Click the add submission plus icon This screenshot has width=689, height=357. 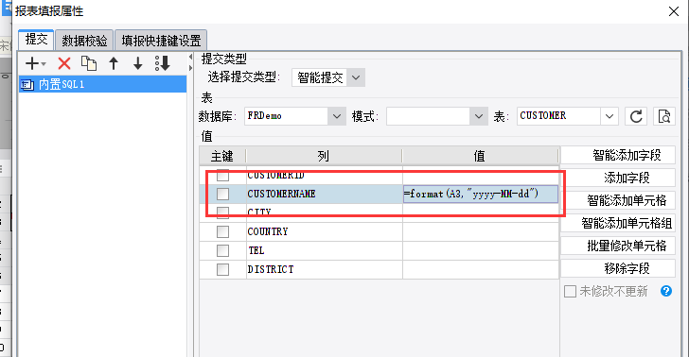tap(32, 63)
